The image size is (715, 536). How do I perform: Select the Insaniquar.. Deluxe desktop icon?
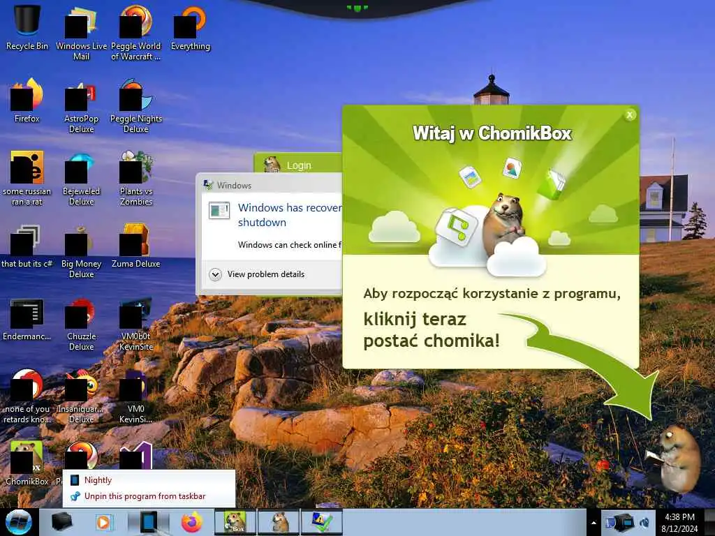[x=81, y=396]
